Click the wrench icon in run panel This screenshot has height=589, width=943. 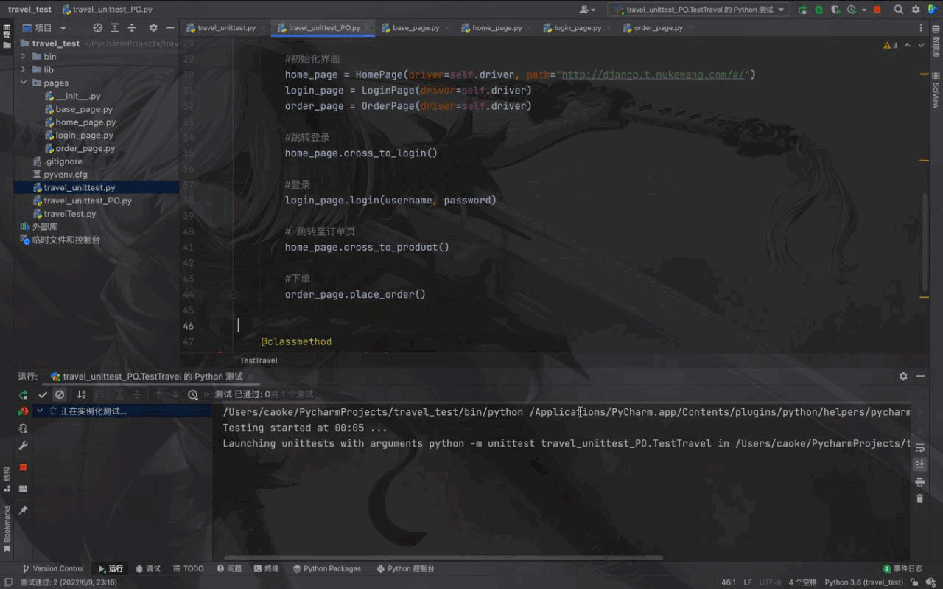click(x=24, y=446)
